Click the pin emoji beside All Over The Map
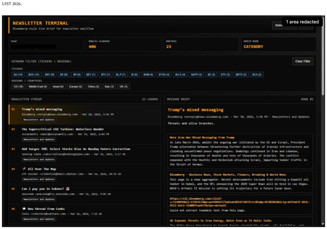This screenshot has height=229, width=327. click(24, 169)
